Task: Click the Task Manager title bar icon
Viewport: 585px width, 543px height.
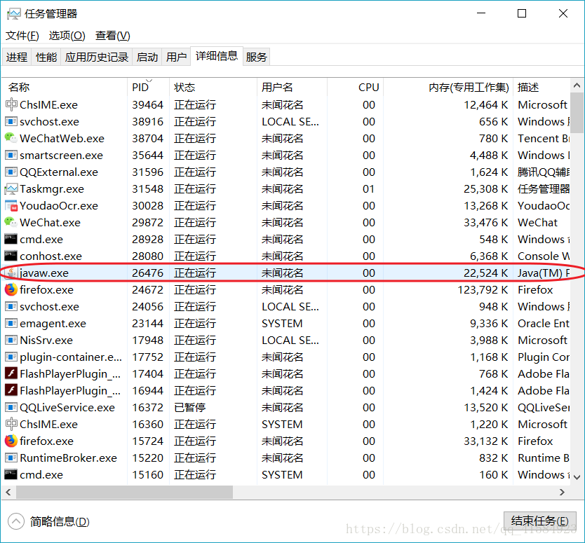Action: (x=13, y=14)
